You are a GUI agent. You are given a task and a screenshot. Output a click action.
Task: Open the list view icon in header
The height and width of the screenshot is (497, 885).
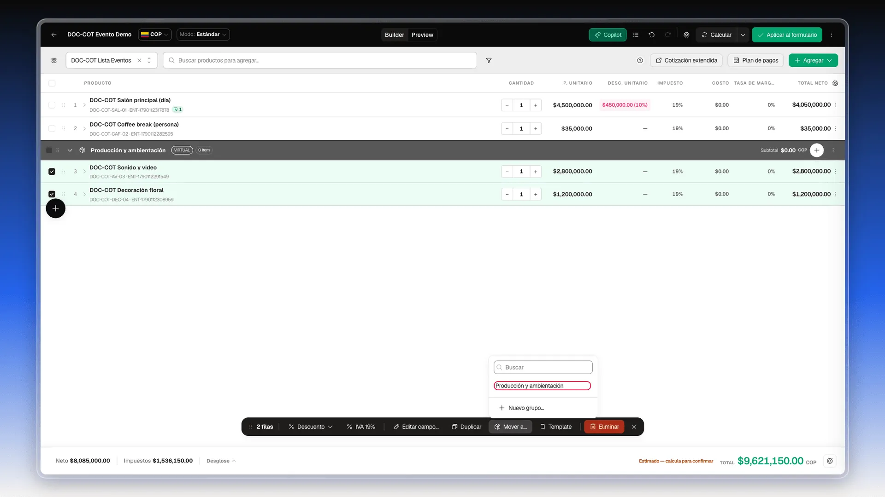(x=636, y=35)
